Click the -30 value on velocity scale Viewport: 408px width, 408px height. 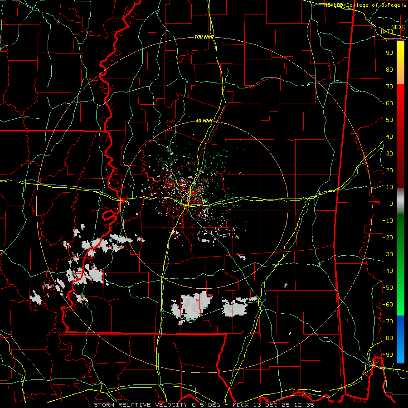tap(388, 254)
